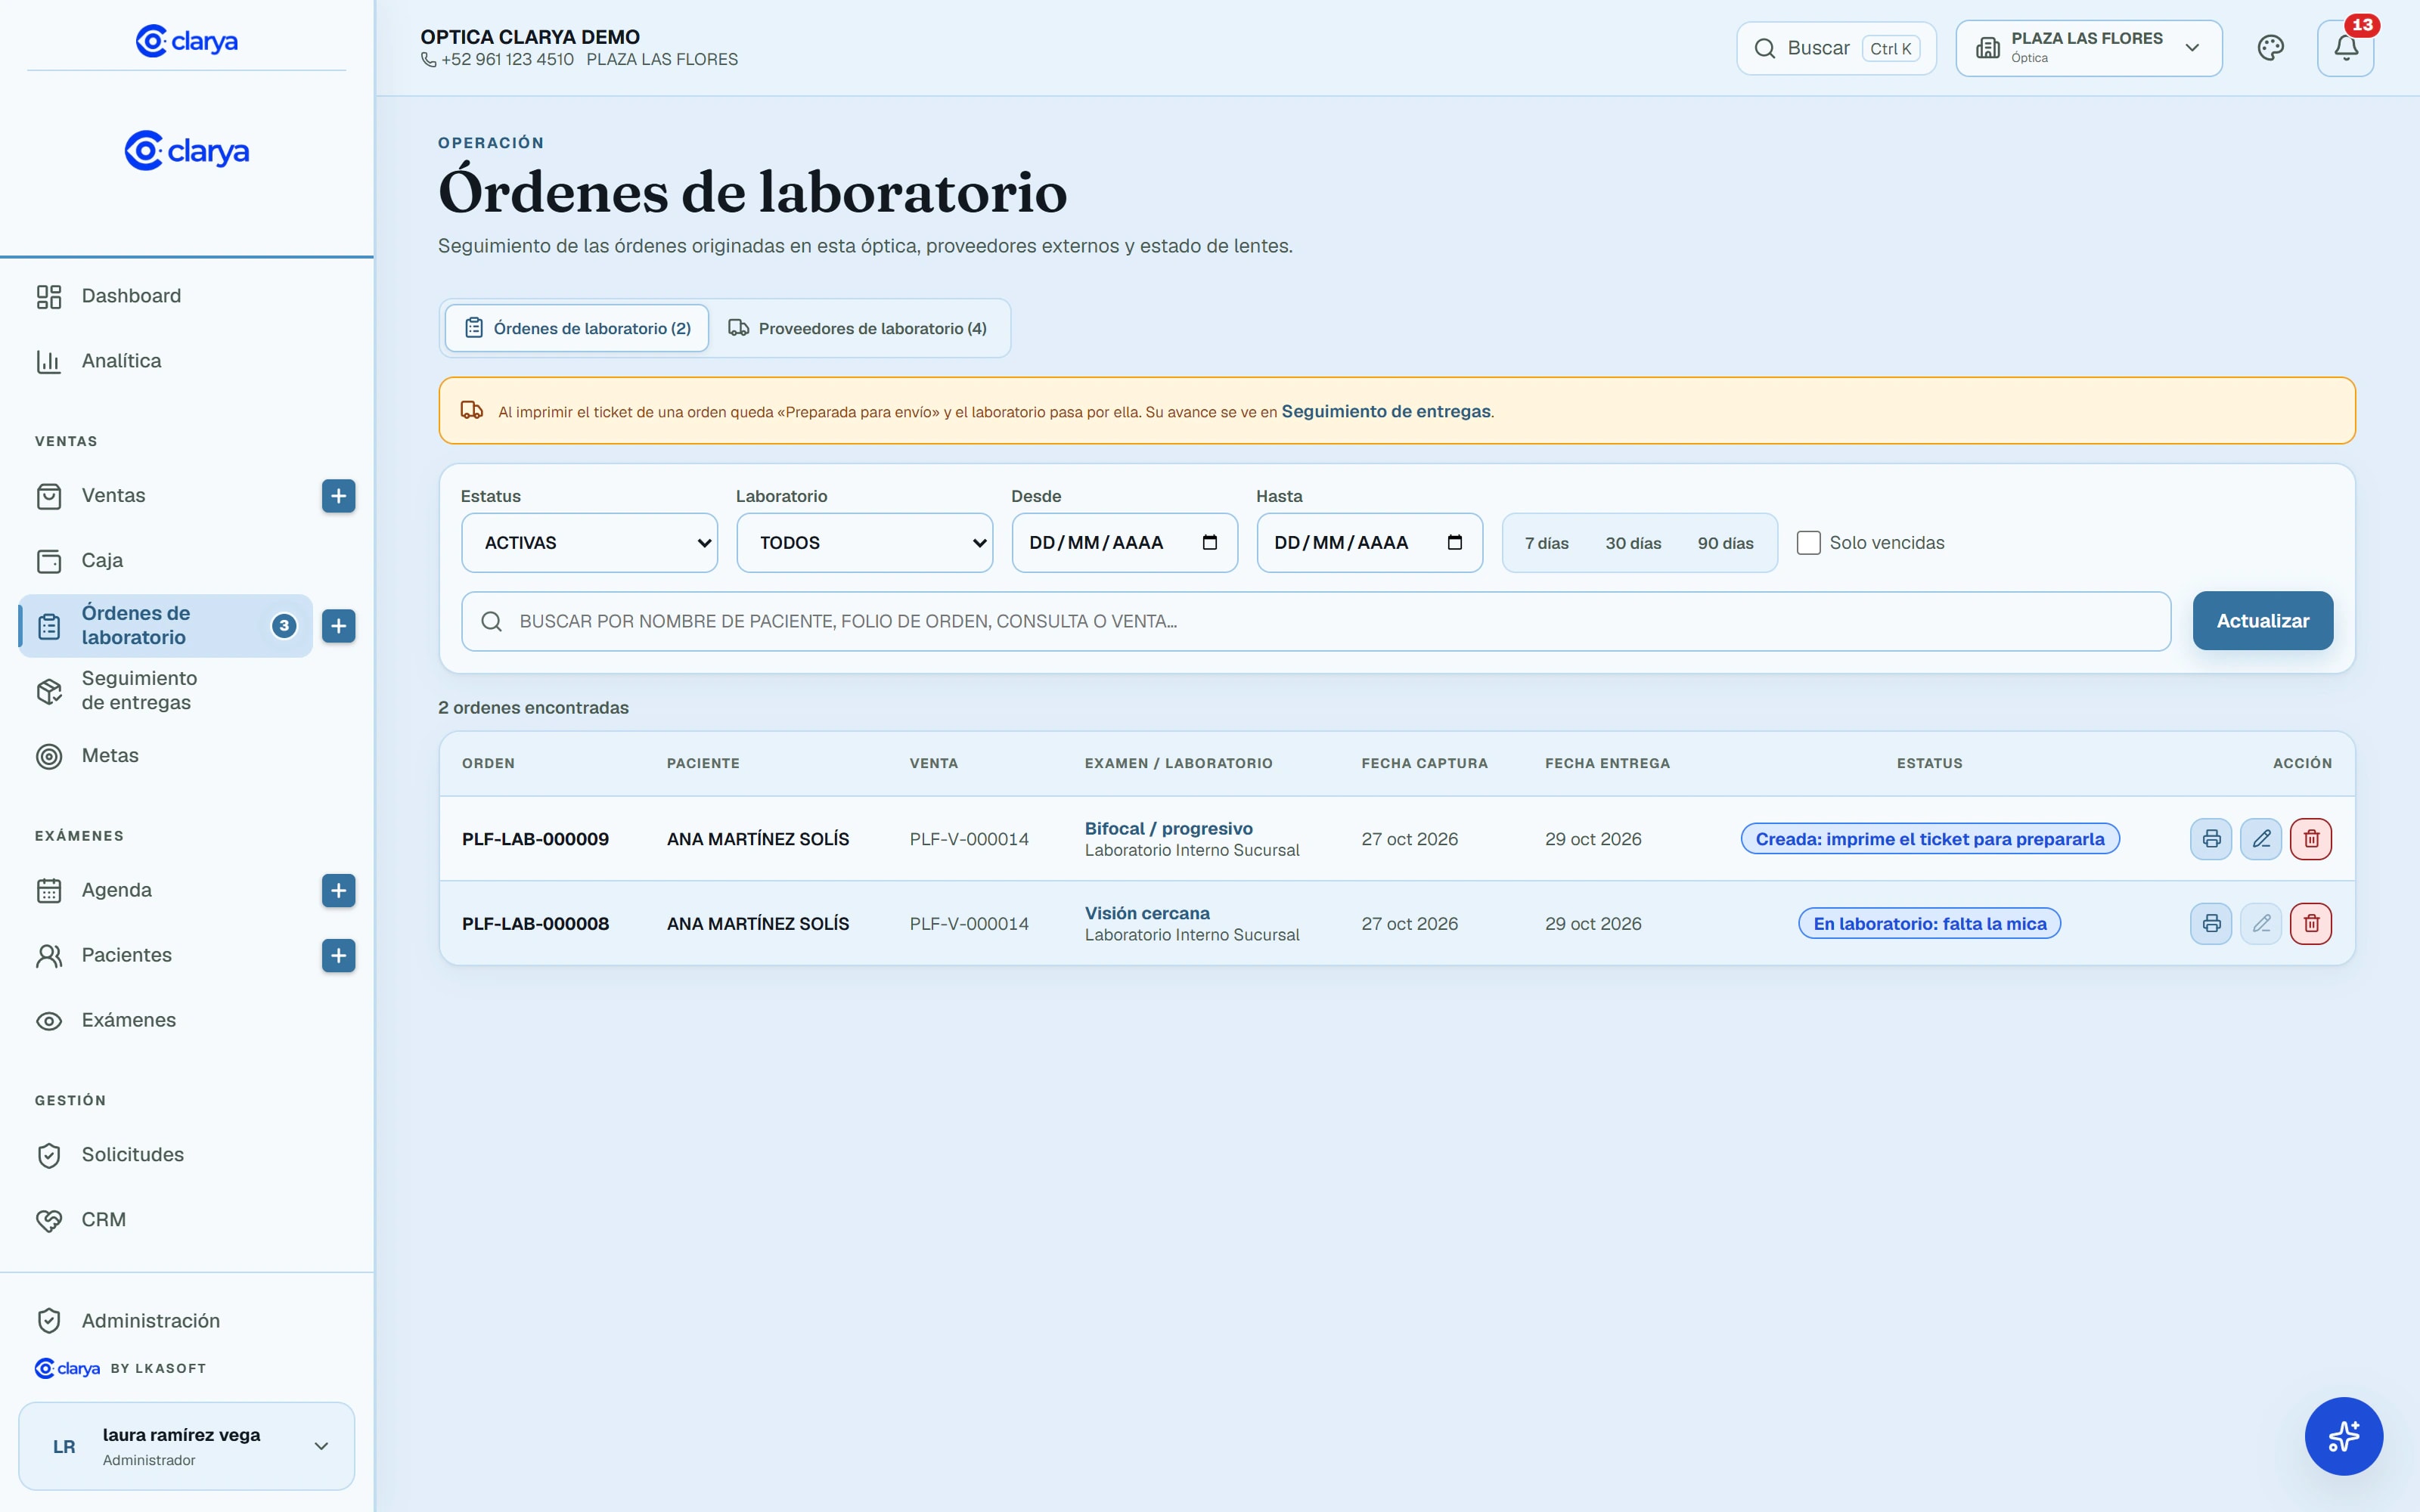Edit order PLF-LAB-000009 with pencil icon
The height and width of the screenshot is (1512, 2420).
[2261, 839]
